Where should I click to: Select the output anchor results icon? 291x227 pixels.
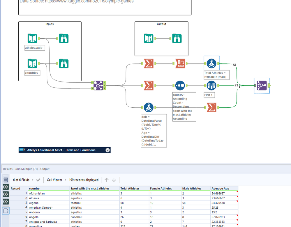pos(6,211)
